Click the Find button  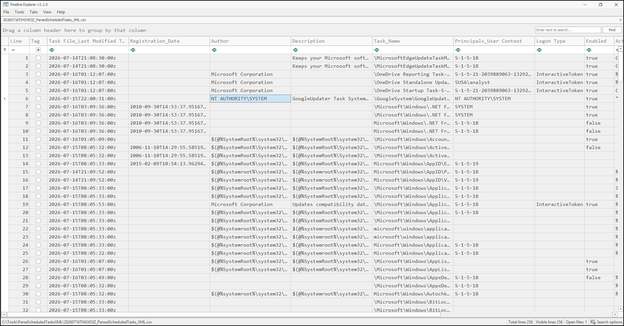point(612,30)
